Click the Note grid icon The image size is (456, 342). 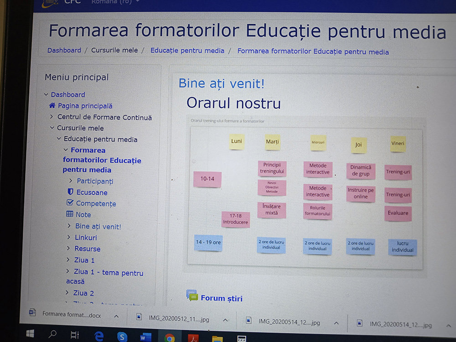[70, 214]
